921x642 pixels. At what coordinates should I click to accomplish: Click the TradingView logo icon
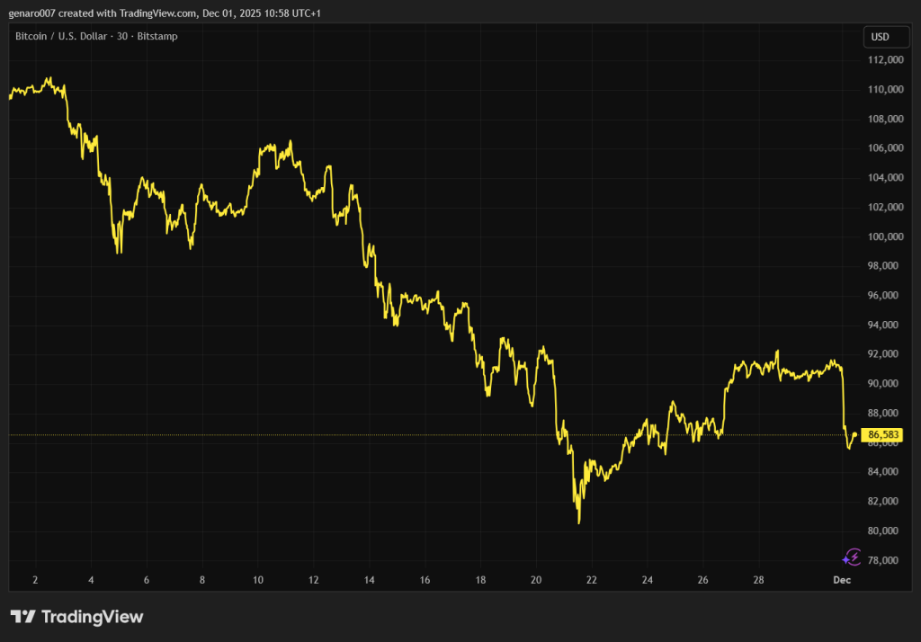tap(23, 617)
